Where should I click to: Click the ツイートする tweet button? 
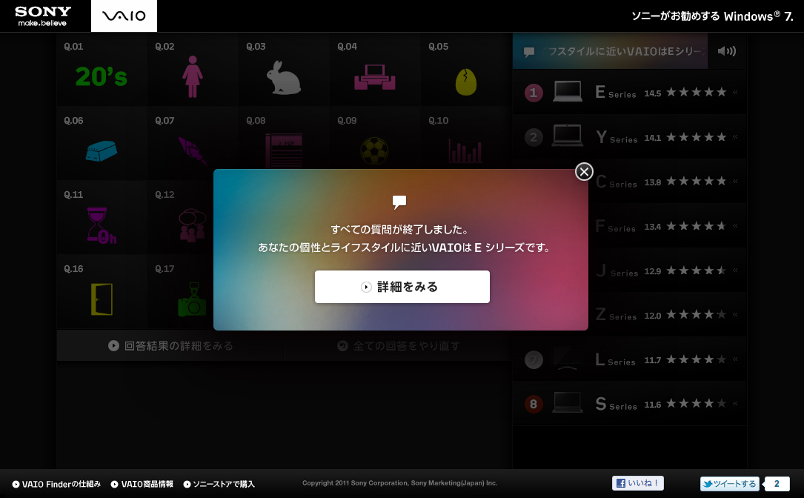(730, 484)
